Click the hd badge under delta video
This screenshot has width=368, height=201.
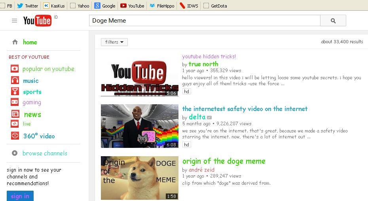coord(187,145)
